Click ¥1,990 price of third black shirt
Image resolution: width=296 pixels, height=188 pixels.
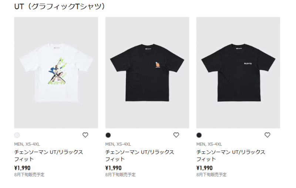coord(205,168)
